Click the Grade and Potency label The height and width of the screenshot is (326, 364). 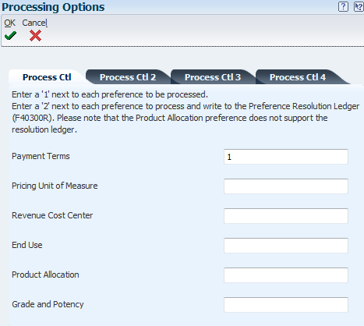point(48,304)
